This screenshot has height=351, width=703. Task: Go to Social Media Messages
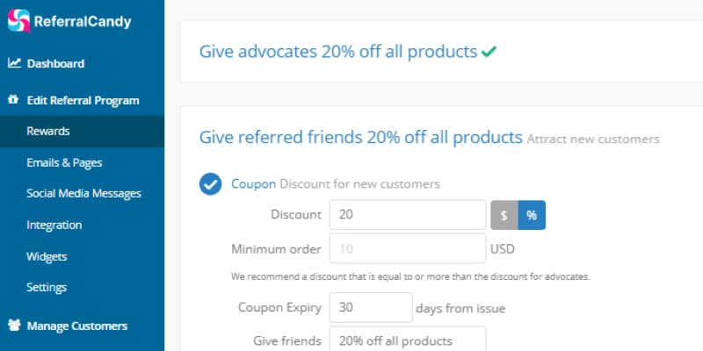[x=82, y=193]
